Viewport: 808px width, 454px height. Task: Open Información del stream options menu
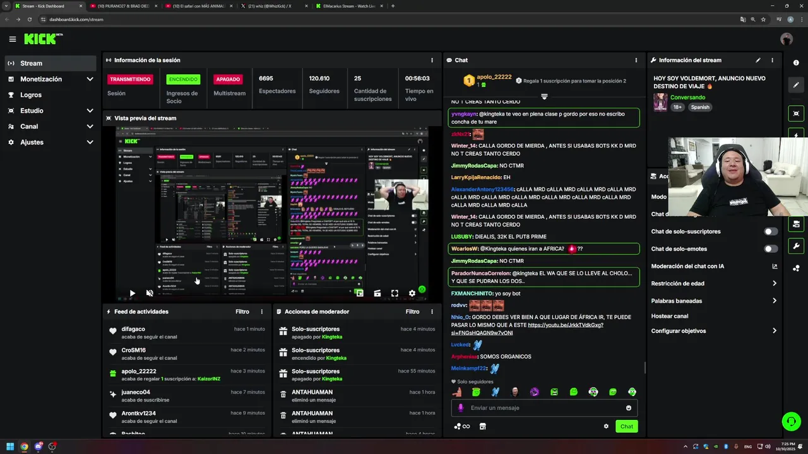coord(772,60)
